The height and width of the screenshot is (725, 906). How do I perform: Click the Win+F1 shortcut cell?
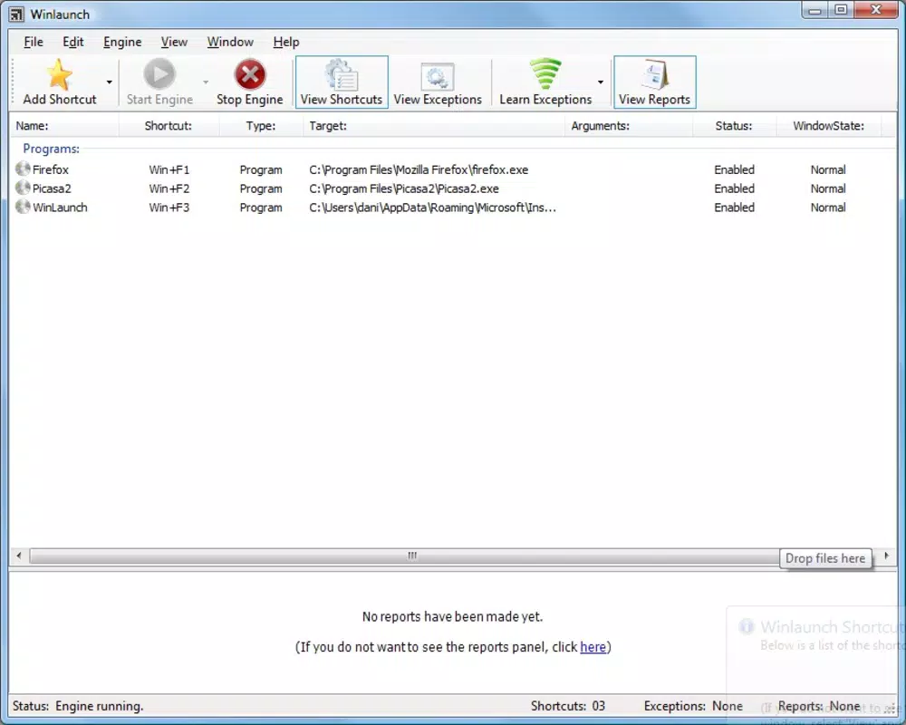(169, 169)
